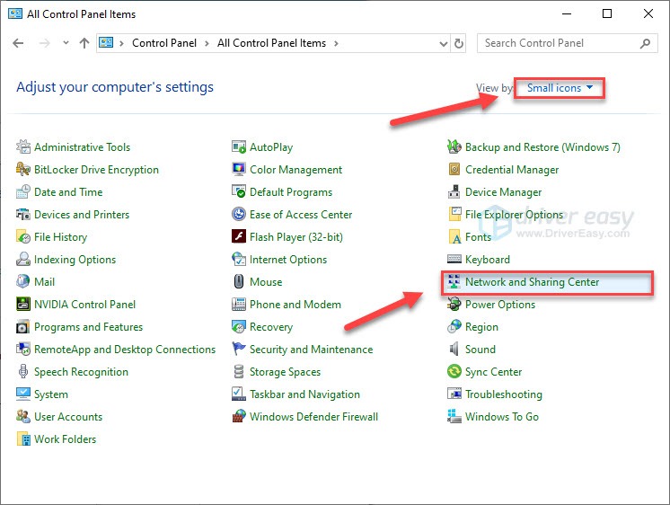
Task: Expand chevron after All Control Panel Items
Action: pyautogui.click(x=336, y=43)
